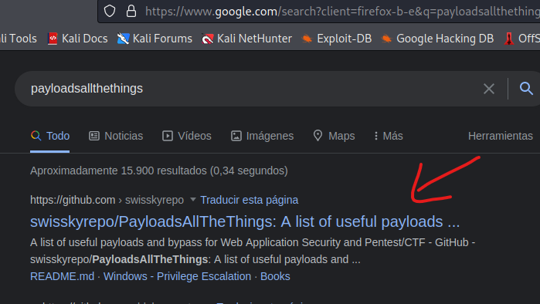Clear the search query with the X
This screenshot has width=540, height=304.
click(489, 89)
